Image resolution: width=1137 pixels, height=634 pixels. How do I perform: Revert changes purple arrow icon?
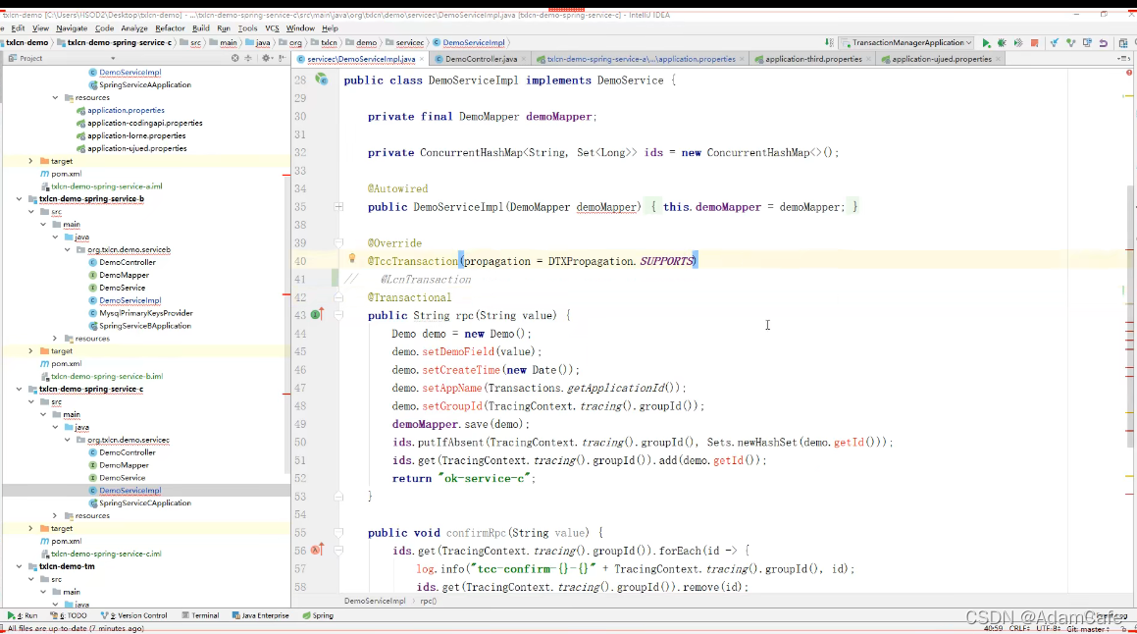1103,43
